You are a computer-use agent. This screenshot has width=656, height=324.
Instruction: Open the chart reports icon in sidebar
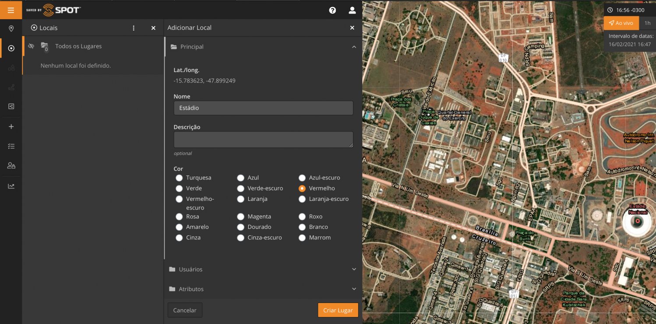coord(11,186)
